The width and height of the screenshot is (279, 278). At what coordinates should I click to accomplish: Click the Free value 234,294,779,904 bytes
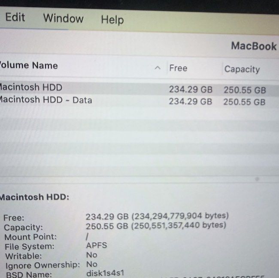(157, 216)
